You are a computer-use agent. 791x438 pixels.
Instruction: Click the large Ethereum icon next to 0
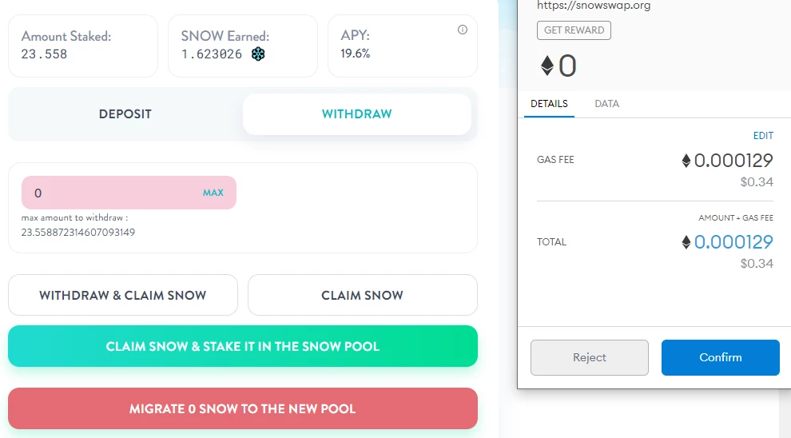tap(547, 66)
